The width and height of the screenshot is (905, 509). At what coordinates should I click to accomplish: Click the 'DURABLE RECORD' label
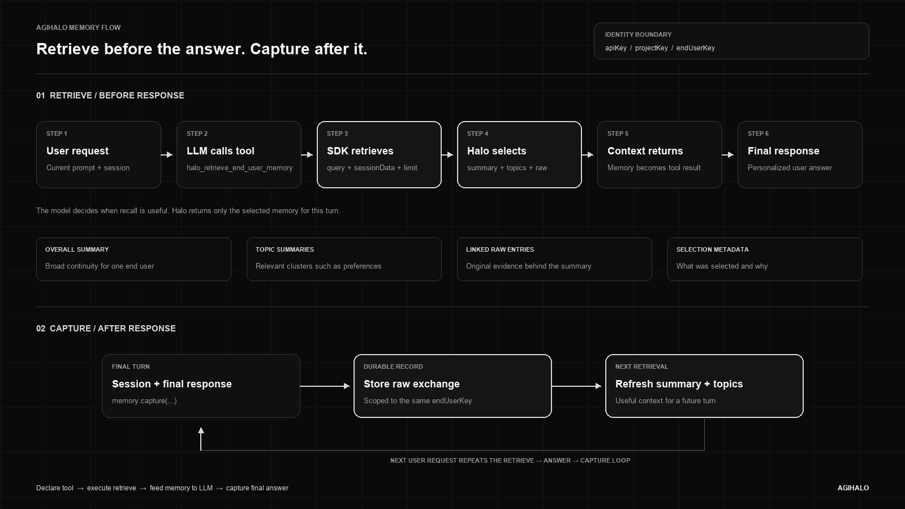393,367
